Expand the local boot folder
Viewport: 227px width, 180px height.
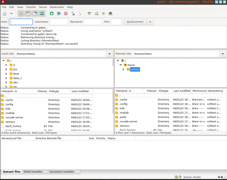click(6, 74)
